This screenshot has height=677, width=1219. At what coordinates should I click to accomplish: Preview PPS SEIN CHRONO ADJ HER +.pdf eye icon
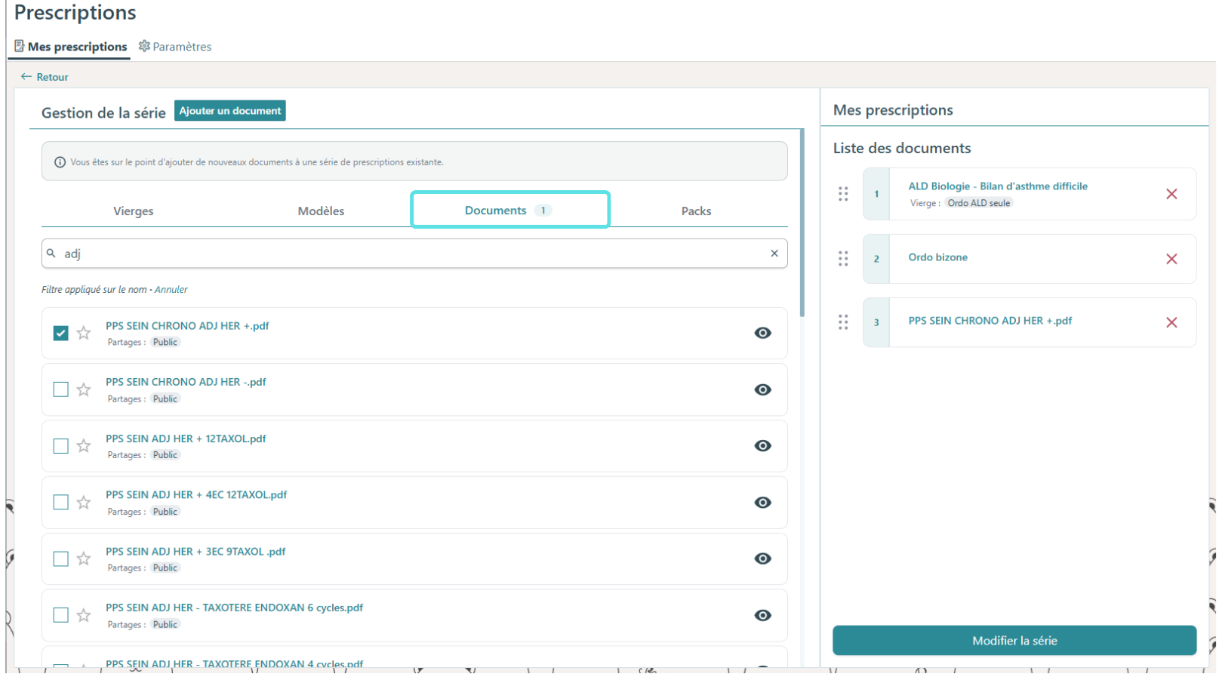(x=762, y=333)
